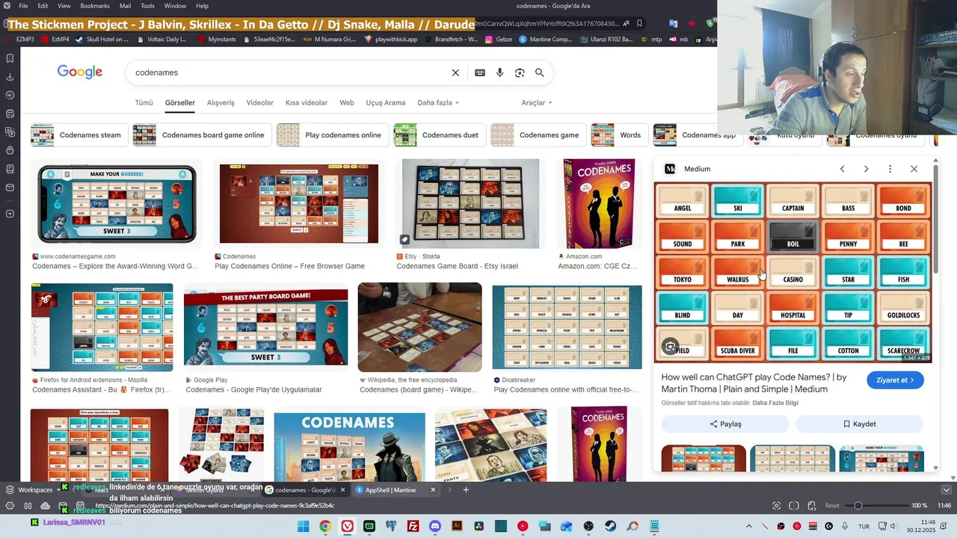This screenshot has height=538, width=957.
Task: Open Etsy Codenames Game Board thumbnail
Action: coord(470,203)
